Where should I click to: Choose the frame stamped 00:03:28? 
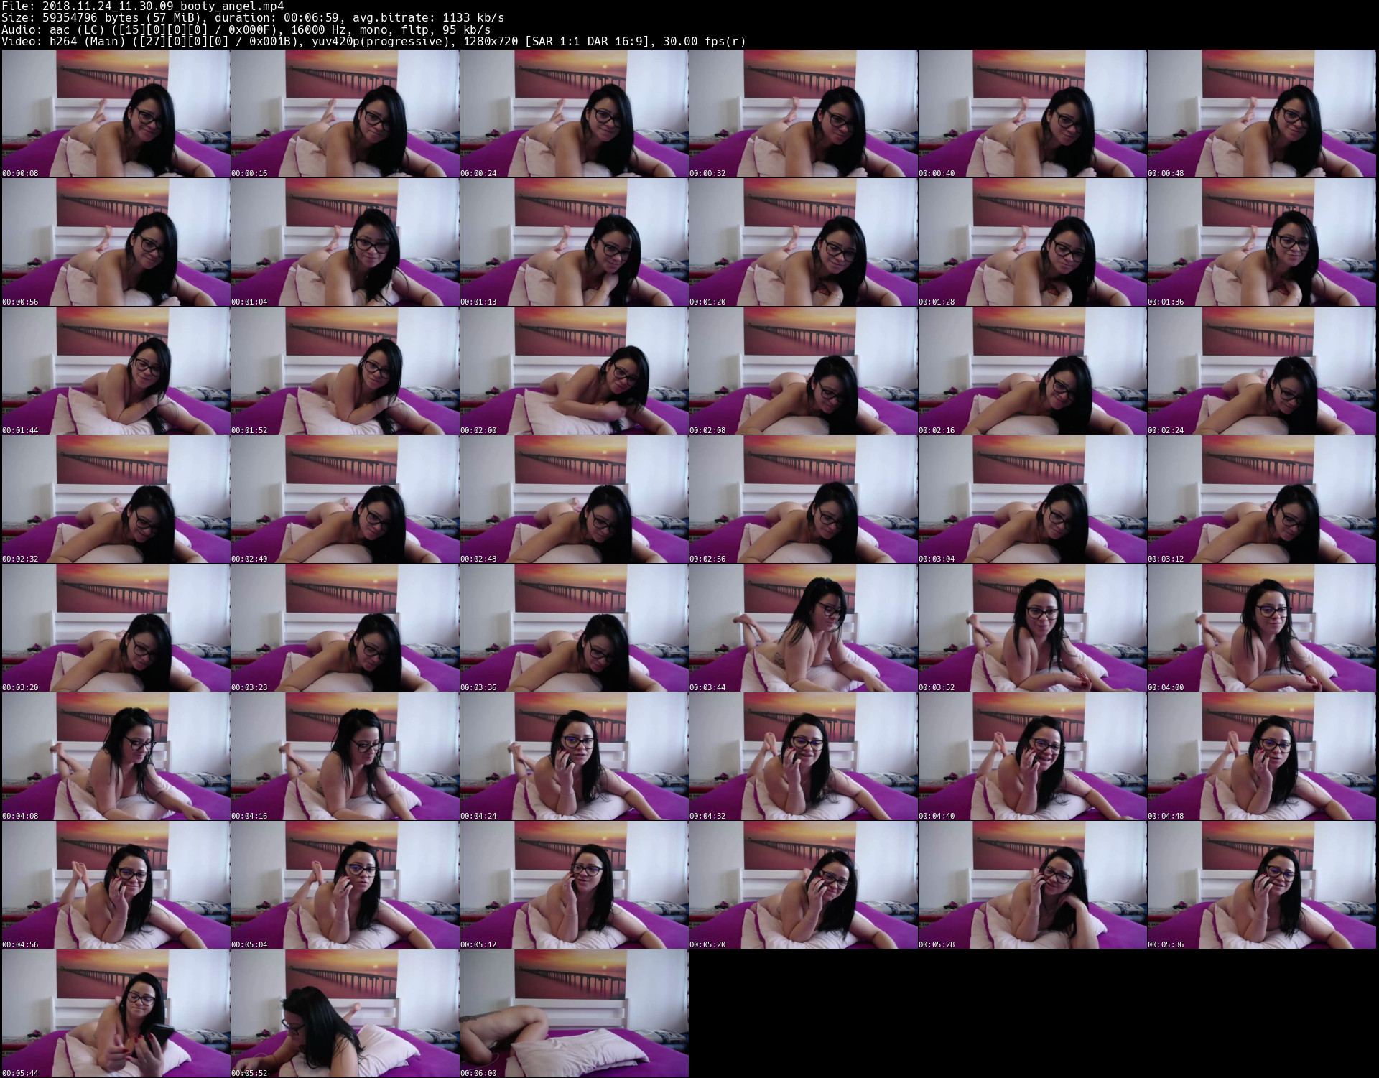tap(345, 628)
